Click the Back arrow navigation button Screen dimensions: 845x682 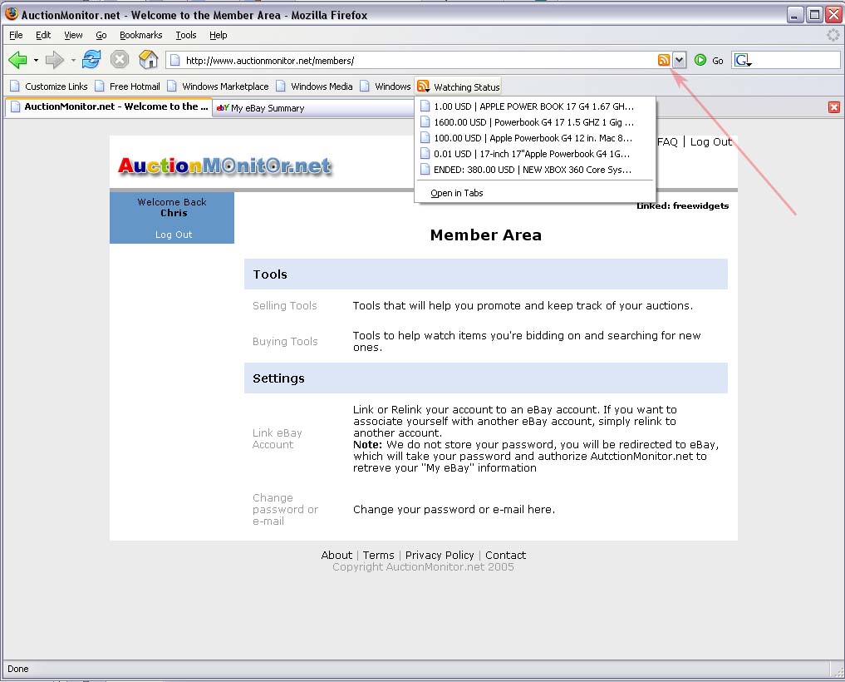17,60
